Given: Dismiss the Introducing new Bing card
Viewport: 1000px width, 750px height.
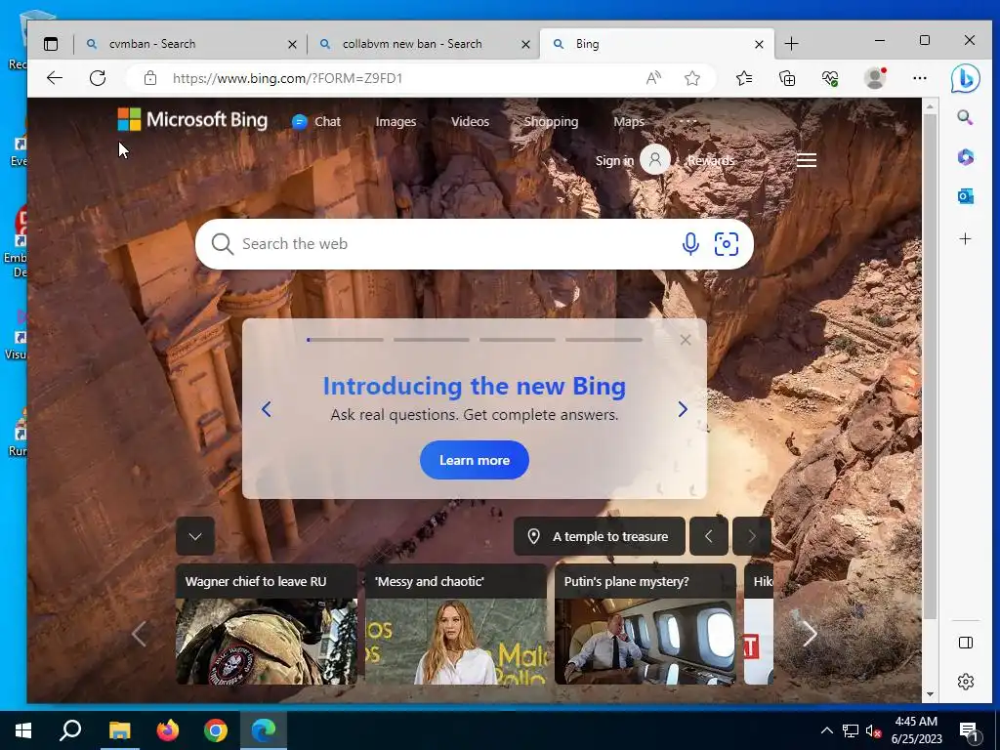Looking at the screenshot, I should (x=686, y=340).
